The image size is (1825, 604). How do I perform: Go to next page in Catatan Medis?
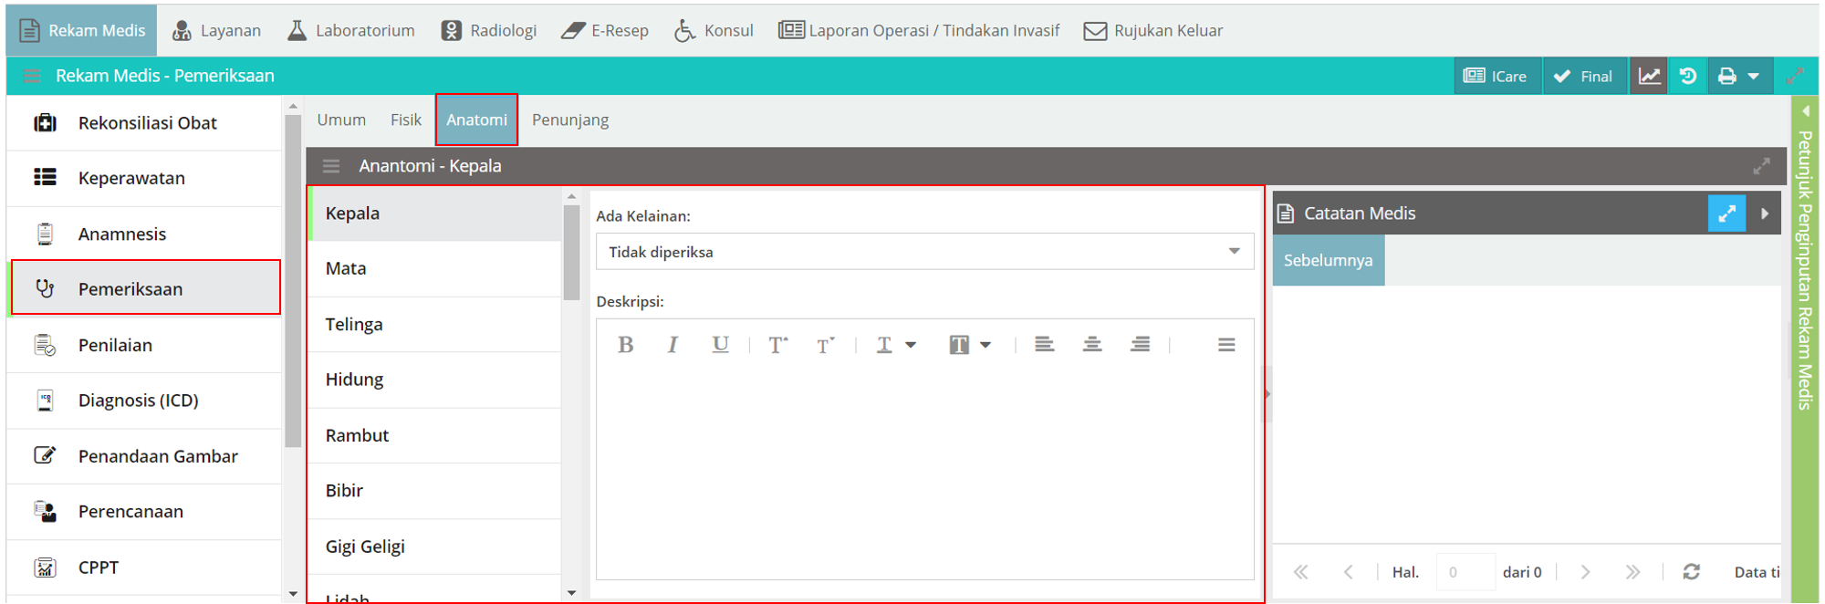[1585, 572]
